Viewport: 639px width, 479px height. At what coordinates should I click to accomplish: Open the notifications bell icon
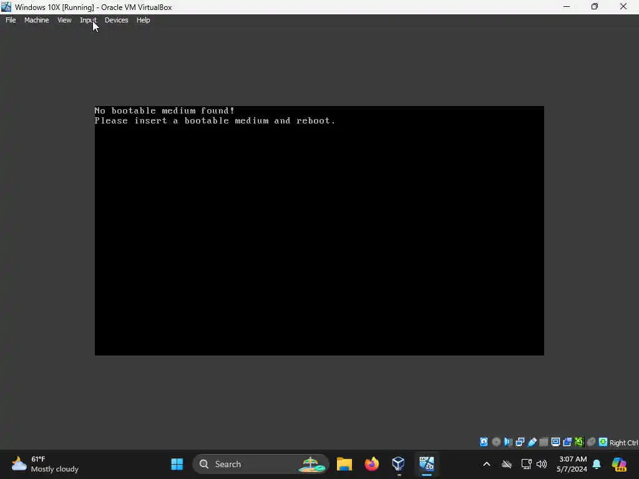click(597, 464)
